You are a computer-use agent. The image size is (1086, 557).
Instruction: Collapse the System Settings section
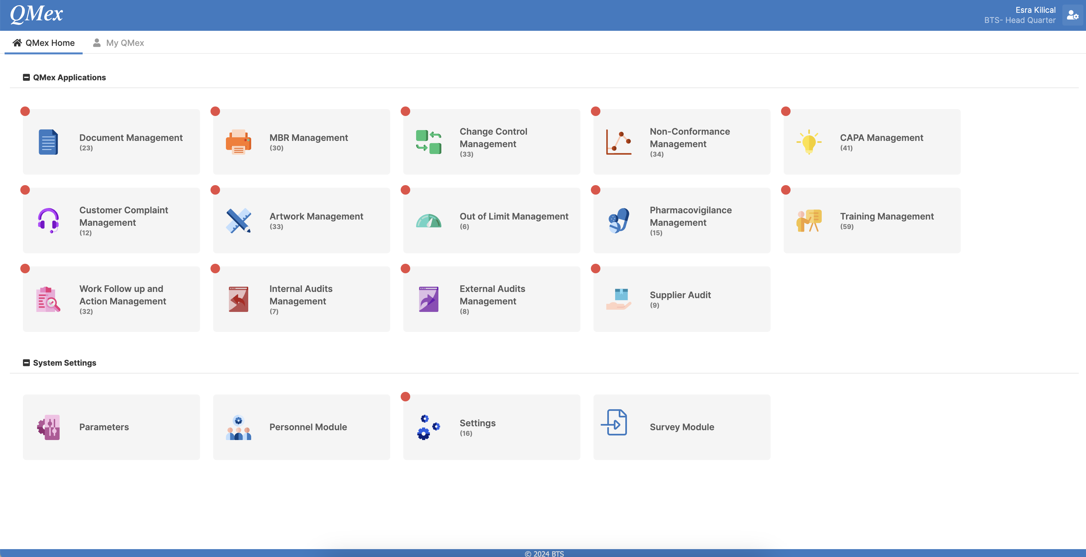(x=26, y=363)
